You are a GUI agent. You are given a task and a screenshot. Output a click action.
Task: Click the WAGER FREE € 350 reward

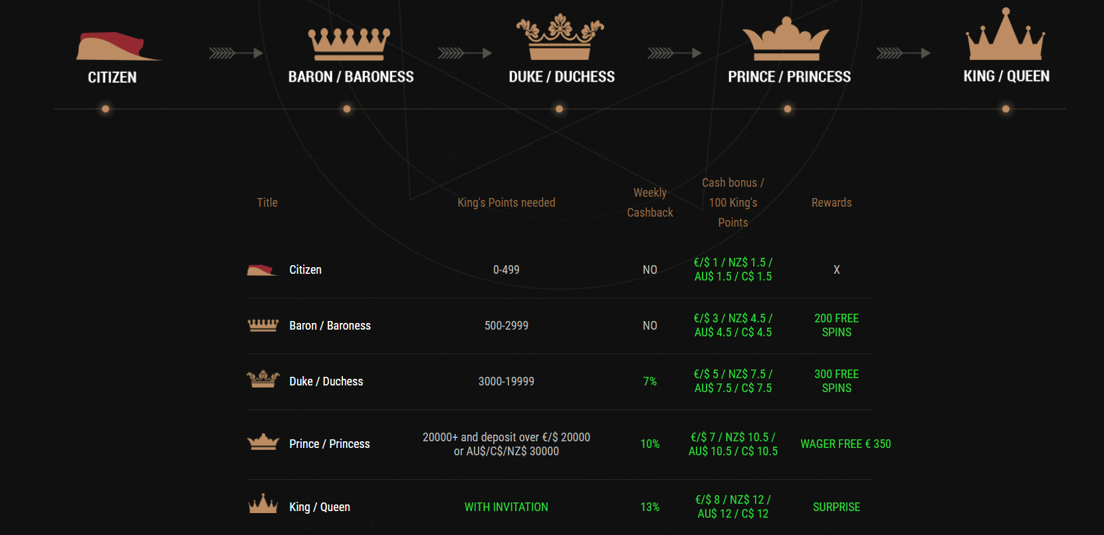(845, 444)
